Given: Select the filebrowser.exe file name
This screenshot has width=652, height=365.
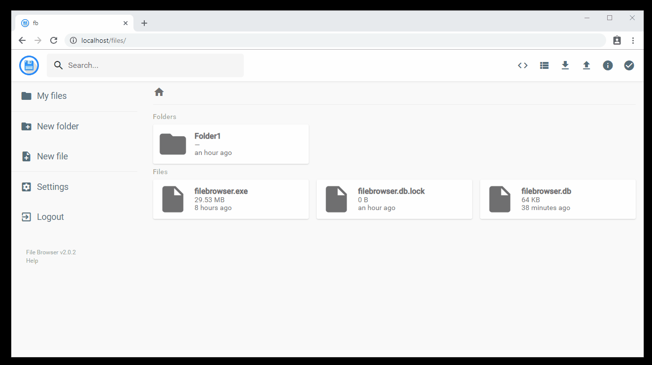Looking at the screenshot, I should [x=221, y=191].
